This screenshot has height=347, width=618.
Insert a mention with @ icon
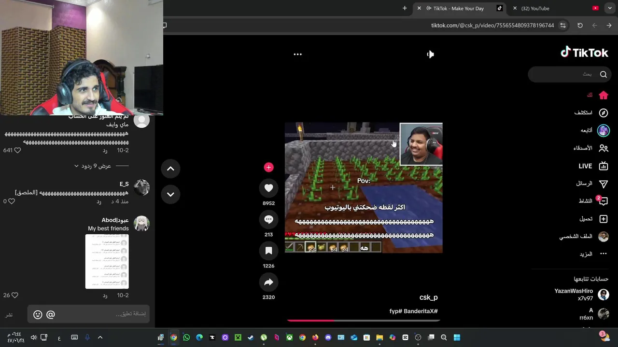pos(51,315)
